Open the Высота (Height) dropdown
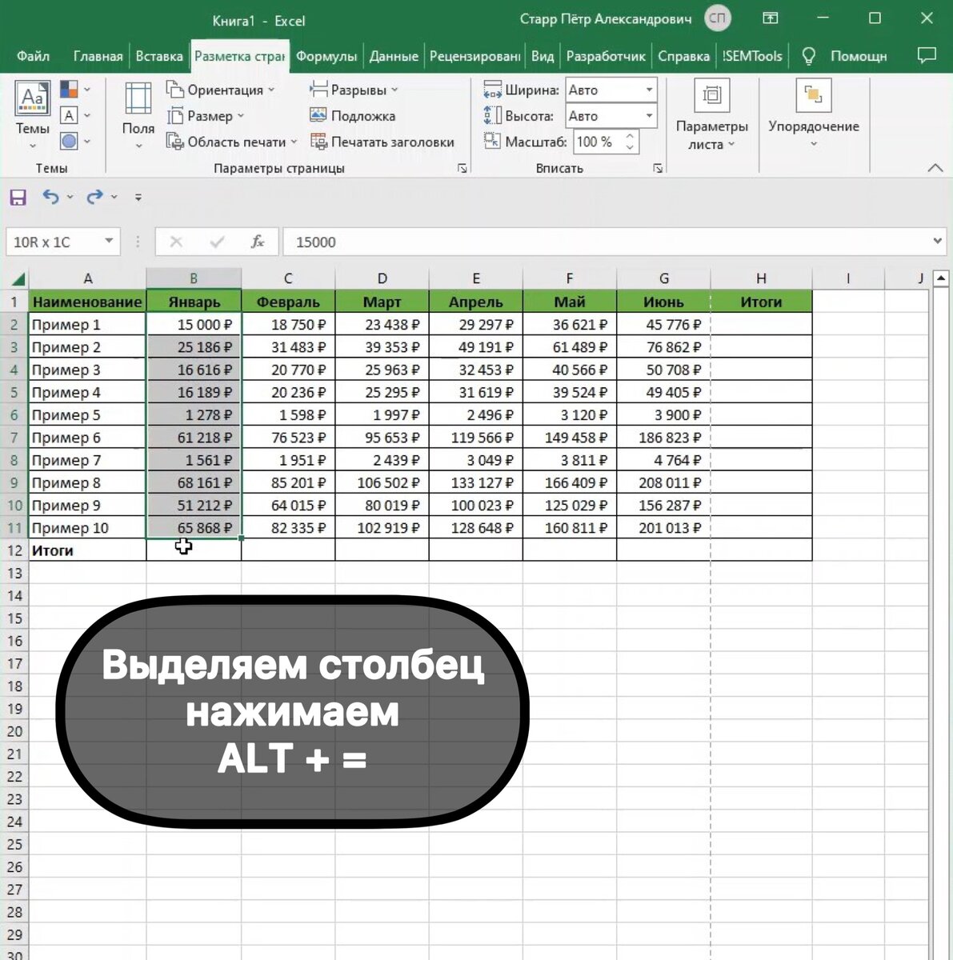 650,116
